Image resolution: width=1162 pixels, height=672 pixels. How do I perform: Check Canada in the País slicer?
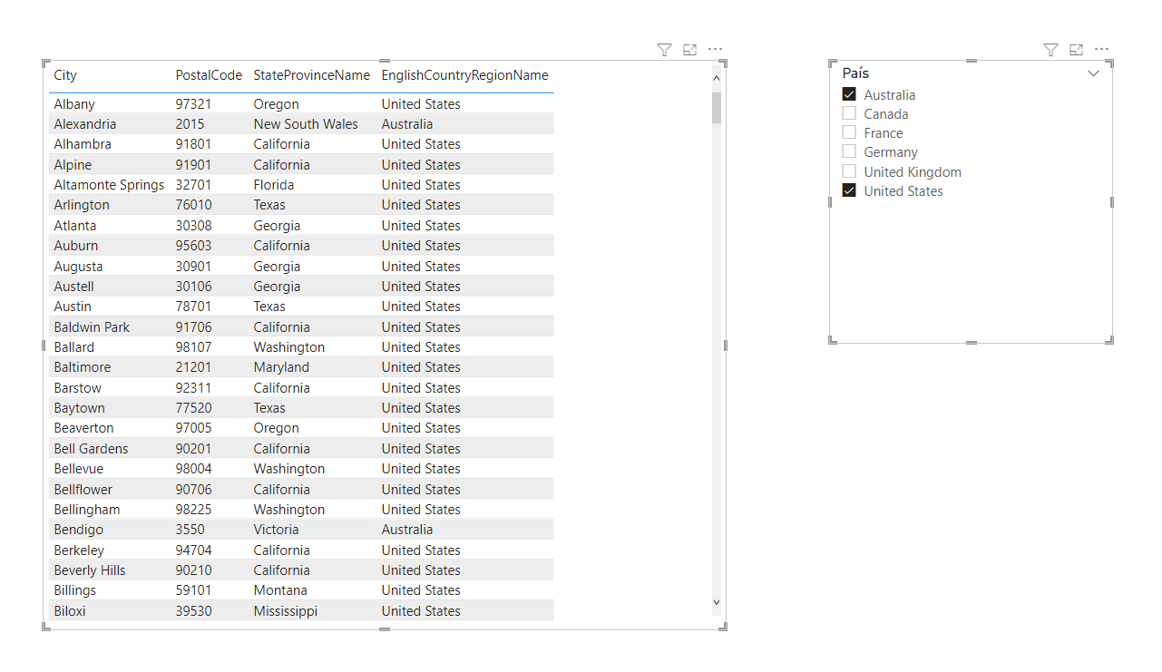(x=848, y=113)
